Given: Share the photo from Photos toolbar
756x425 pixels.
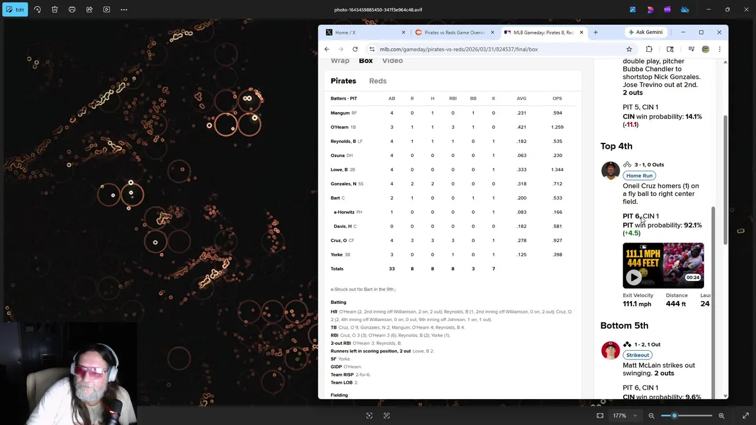Looking at the screenshot, I should pos(89,9).
